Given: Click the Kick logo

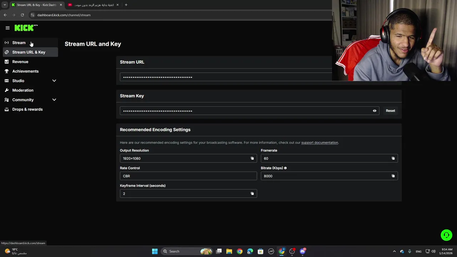Looking at the screenshot, I should (26, 28).
